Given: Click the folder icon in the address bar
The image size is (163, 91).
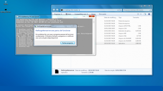Looking at the screenshot, I should click(62, 10).
